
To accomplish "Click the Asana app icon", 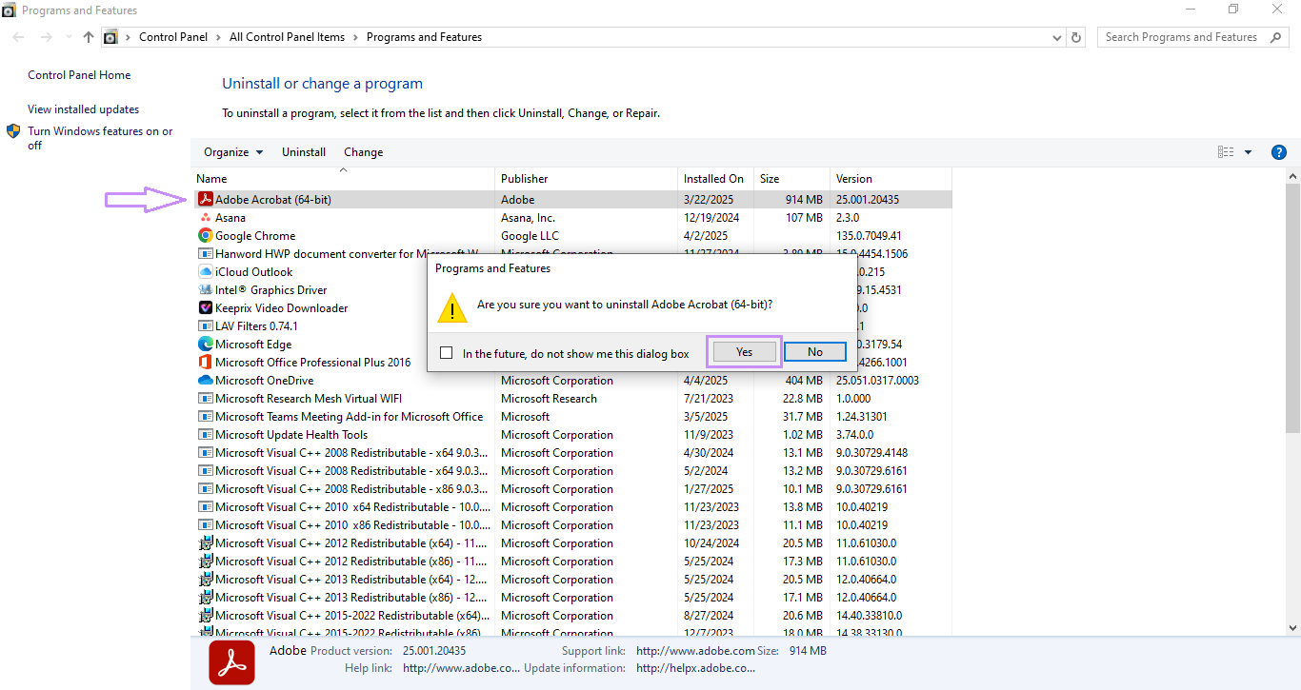I will [x=206, y=217].
